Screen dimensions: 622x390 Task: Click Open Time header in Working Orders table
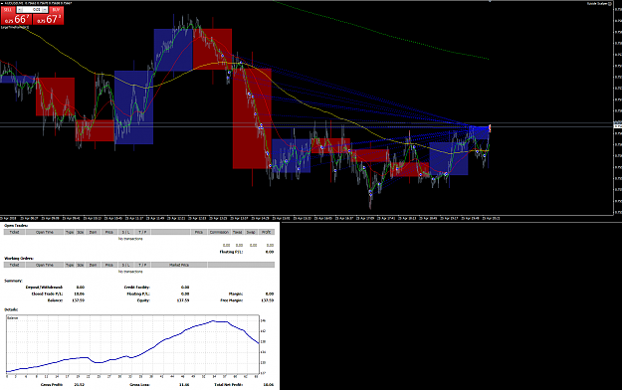click(45, 265)
